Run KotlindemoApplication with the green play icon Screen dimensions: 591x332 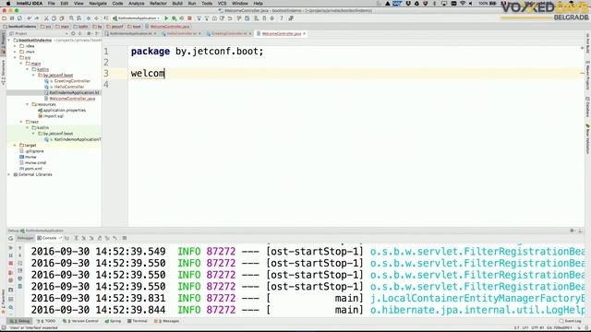(x=166, y=18)
